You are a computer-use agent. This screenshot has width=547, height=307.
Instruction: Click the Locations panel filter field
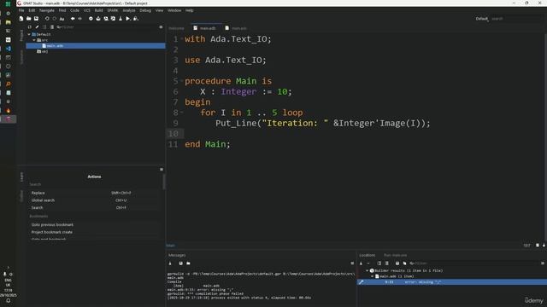click(474, 264)
